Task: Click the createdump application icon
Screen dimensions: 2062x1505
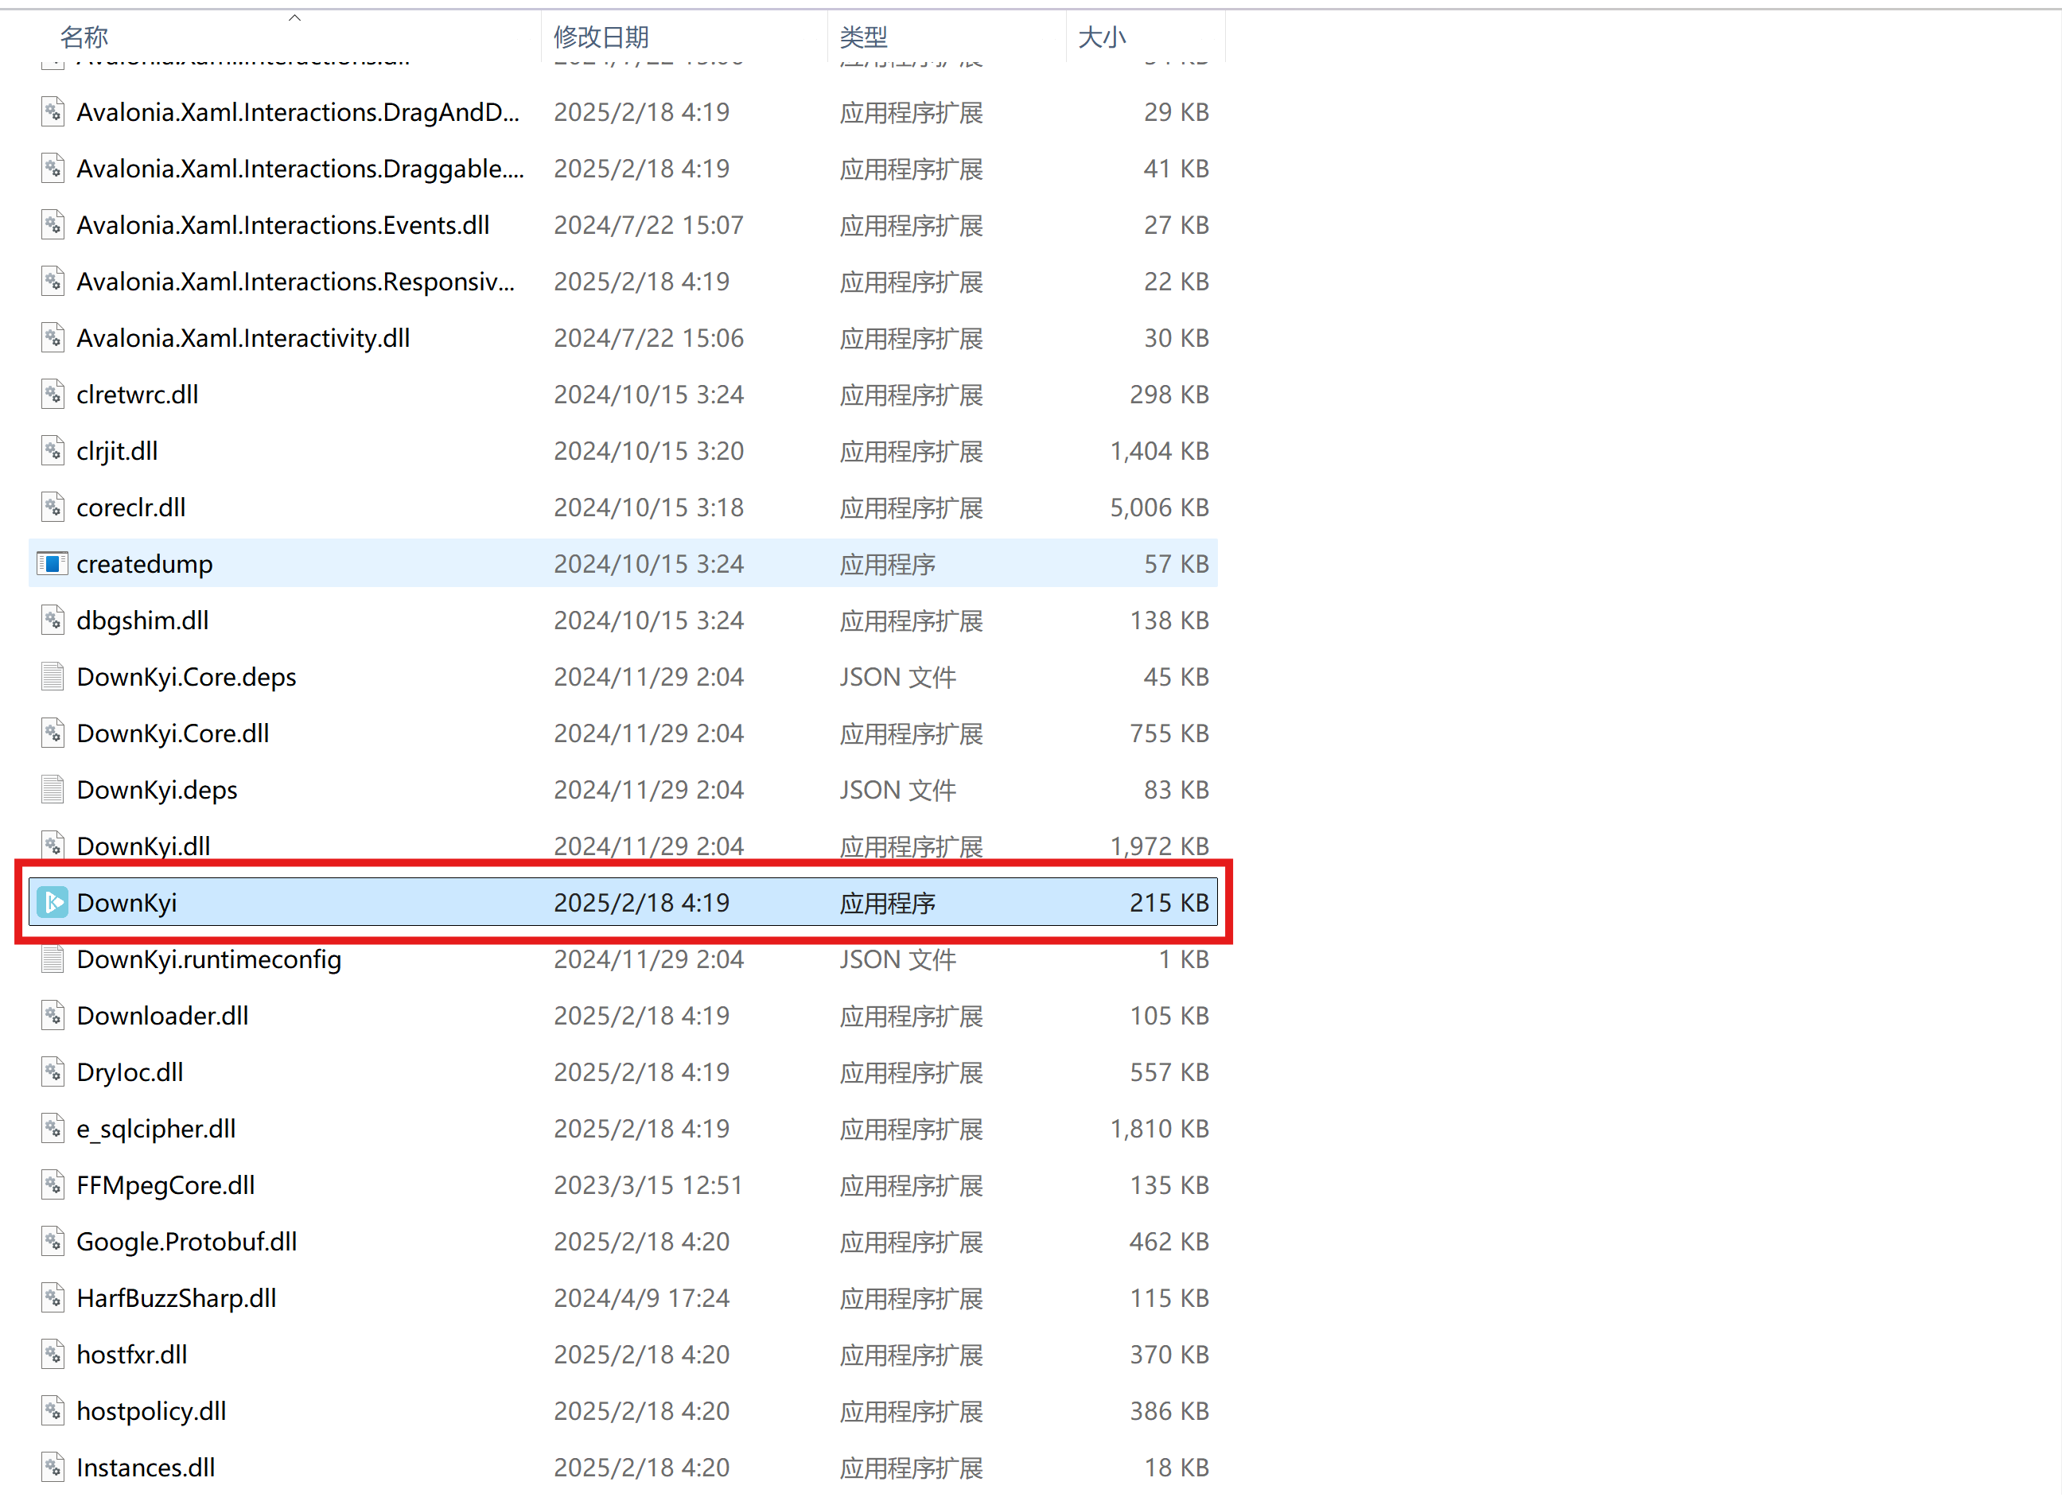Action: pyautogui.click(x=53, y=564)
